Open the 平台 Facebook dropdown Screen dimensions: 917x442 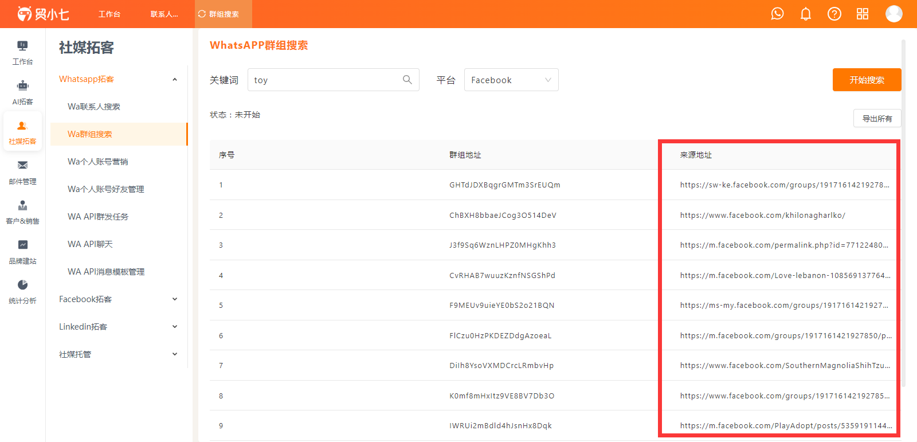511,80
